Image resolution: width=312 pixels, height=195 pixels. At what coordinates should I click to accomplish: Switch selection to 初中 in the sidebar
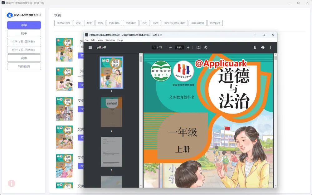24,33
